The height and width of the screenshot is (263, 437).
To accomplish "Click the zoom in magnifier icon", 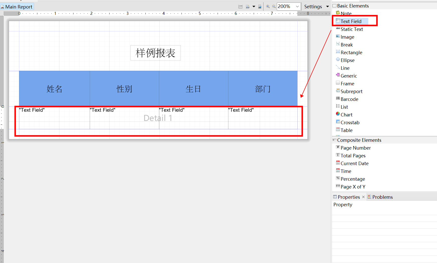I will coord(268,7).
